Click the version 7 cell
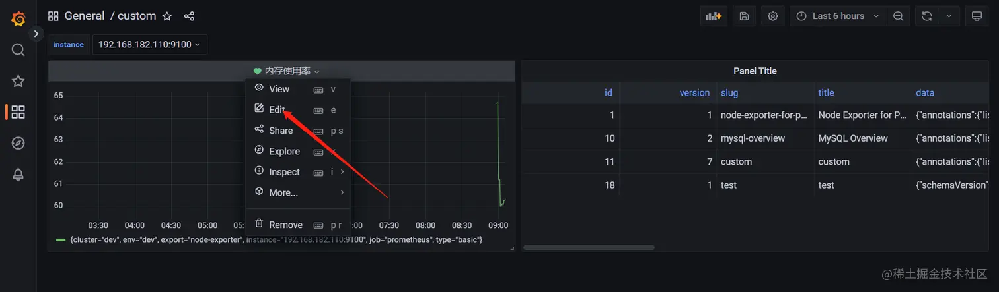The width and height of the screenshot is (999, 292). click(x=668, y=161)
